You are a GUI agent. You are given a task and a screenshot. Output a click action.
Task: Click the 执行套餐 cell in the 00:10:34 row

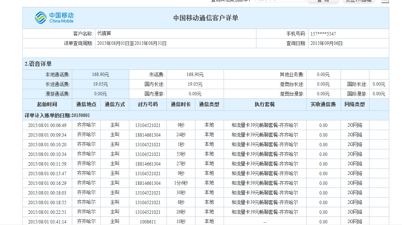pyautogui.click(x=265, y=154)
